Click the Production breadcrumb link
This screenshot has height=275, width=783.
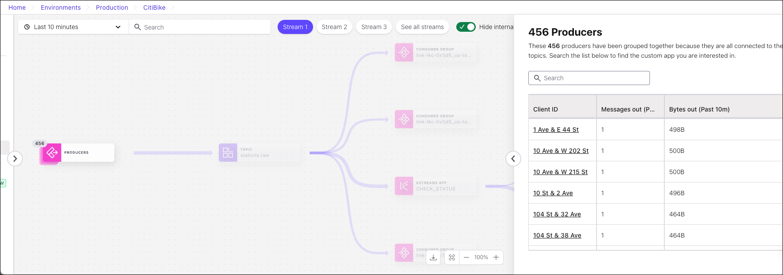[x=112, y=7]
